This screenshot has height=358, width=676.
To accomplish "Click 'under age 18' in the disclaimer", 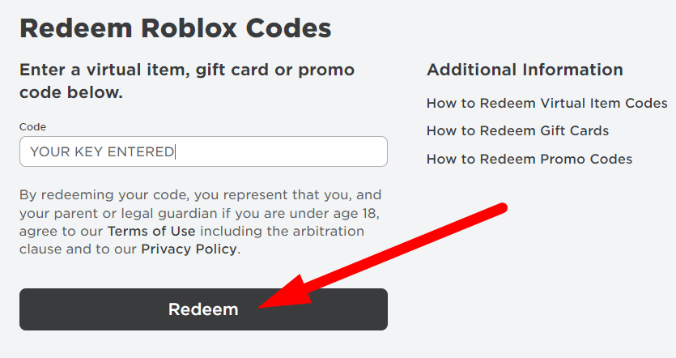I will point(340,214).
